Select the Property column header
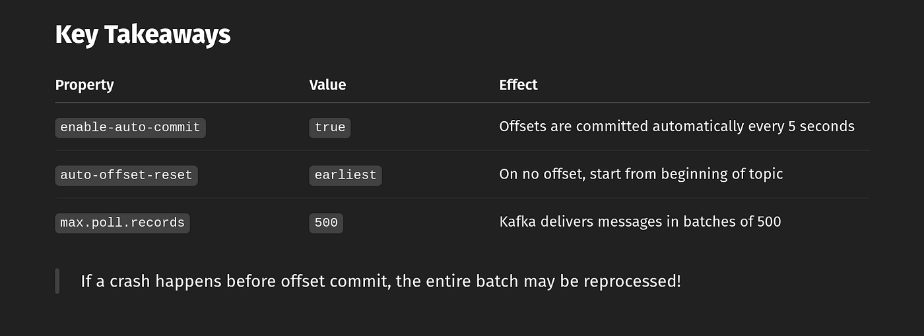 pyautogui.click(x=84, y=85)
